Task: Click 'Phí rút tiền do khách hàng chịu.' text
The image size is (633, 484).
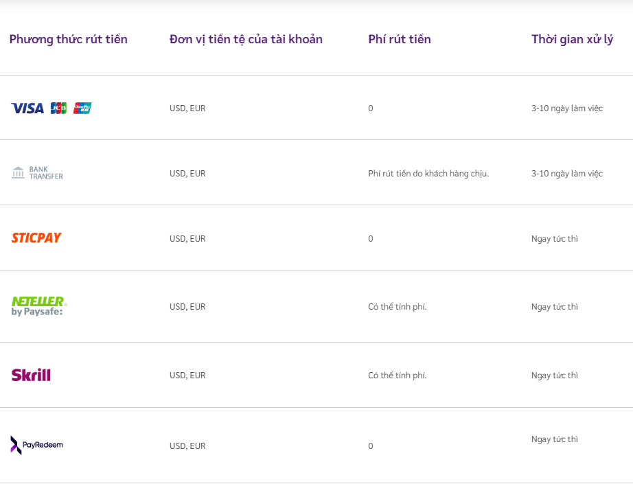Action: coord(428,174)
